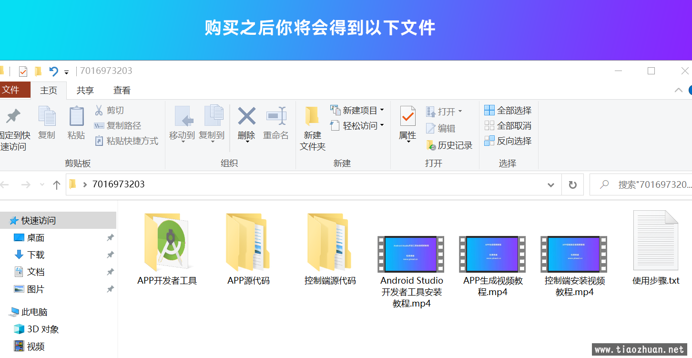
Task: Click Invert Selection (反向选择)
Action: pos(508,141)
